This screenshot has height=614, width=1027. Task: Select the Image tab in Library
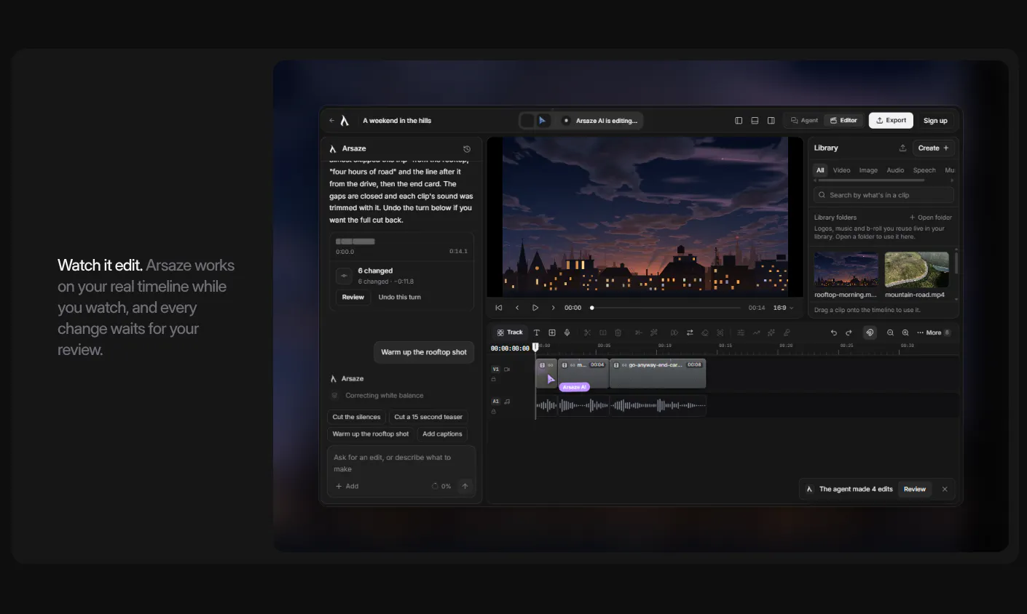pos(868,170)
